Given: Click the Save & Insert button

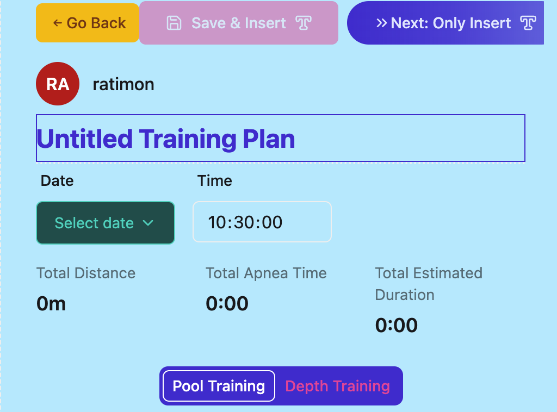Looking at the screenshot, I should click(x=238, y=23).
